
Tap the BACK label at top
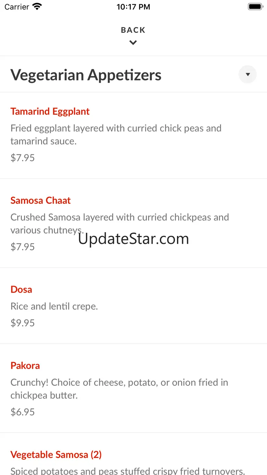coord(133,30)
